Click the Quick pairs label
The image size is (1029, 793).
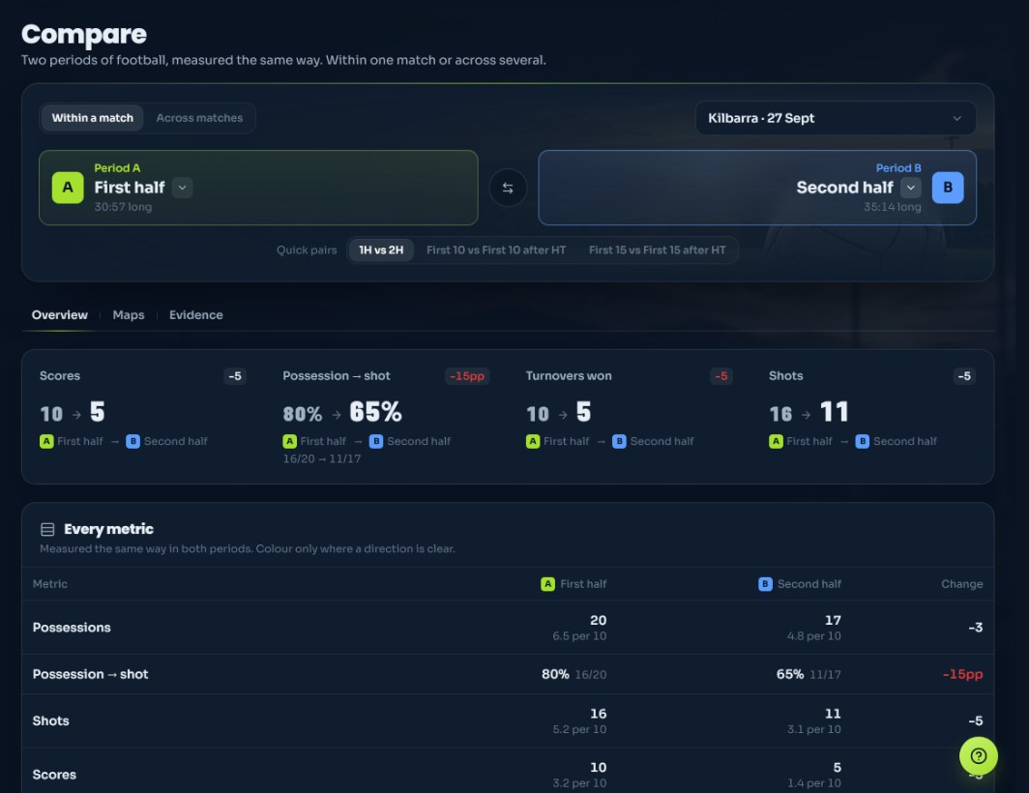pos(307,250)
